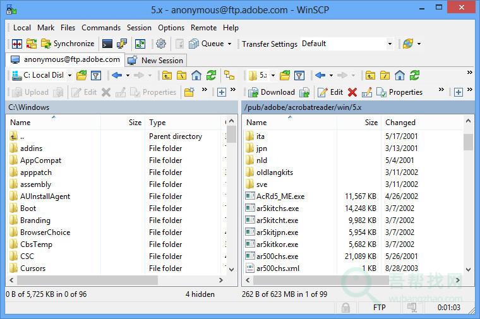Expand the Transfer Settings Default dropdown
The height and width of the screenshot is (319, 480).
[389, 44]
